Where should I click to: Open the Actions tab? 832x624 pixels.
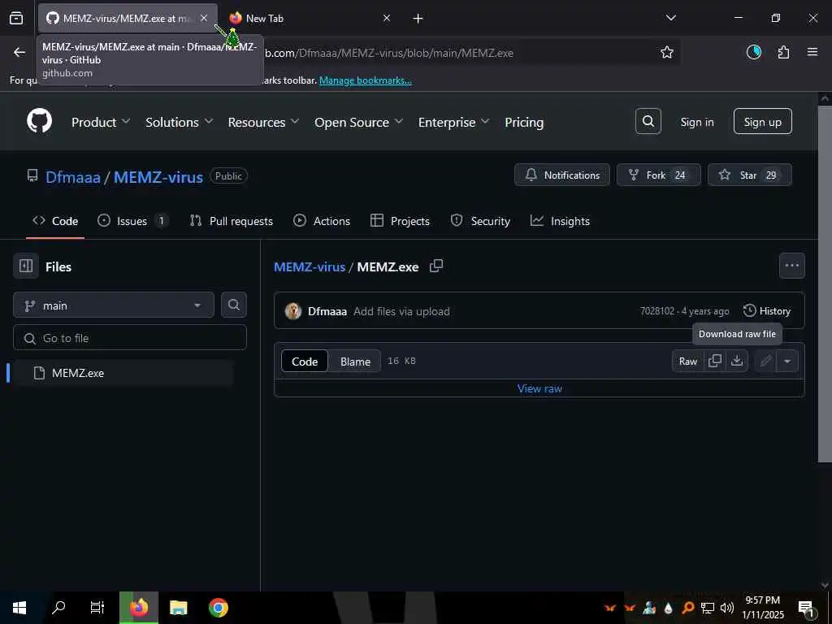(322, 221)
